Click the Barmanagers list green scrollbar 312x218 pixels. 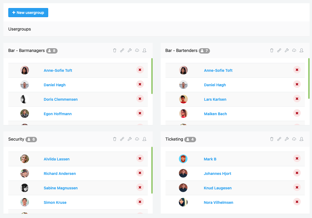tap(152, 76)
